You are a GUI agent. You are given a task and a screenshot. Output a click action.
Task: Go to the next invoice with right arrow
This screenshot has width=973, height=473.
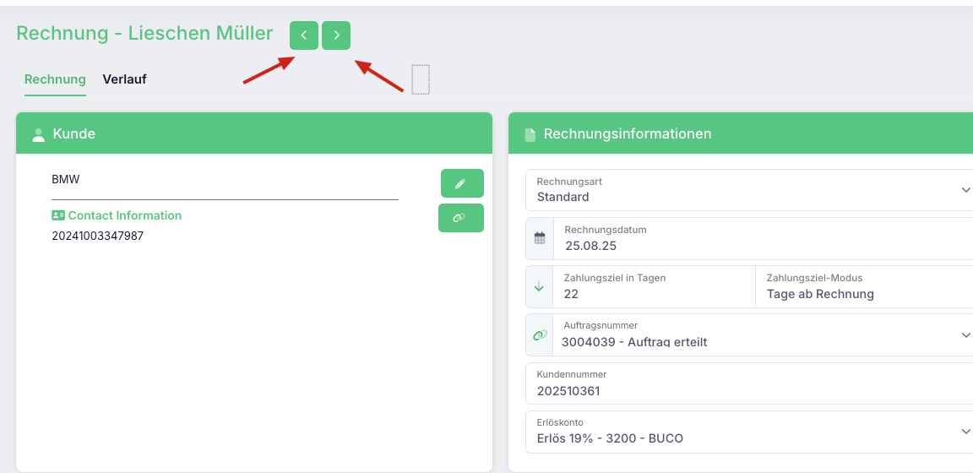tap(336, 35)
